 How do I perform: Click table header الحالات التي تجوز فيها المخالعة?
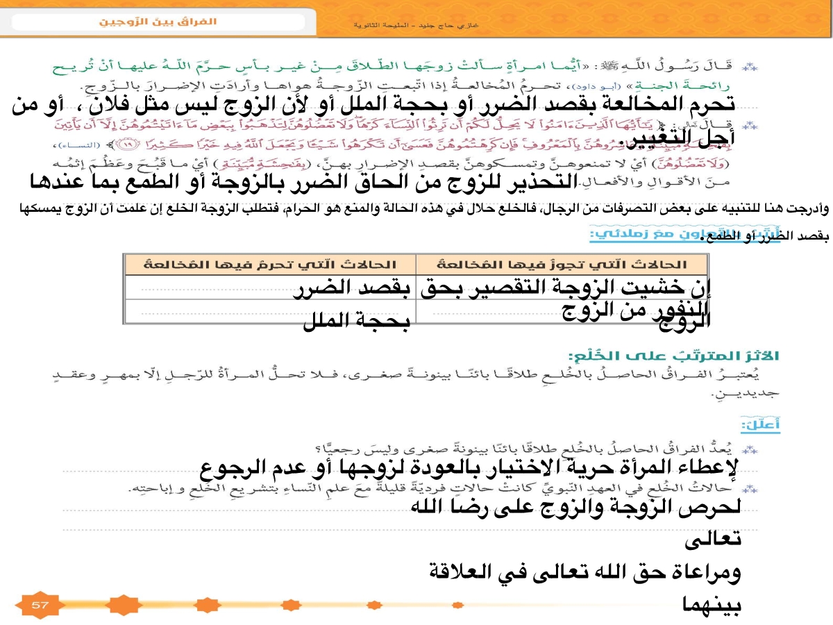(x=562, y=265)
